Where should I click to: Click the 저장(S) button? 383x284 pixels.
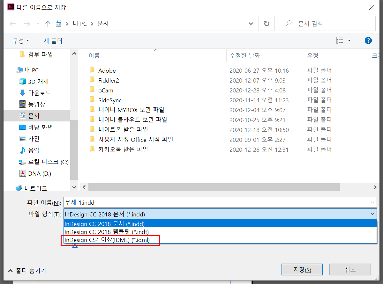point(302,270)
